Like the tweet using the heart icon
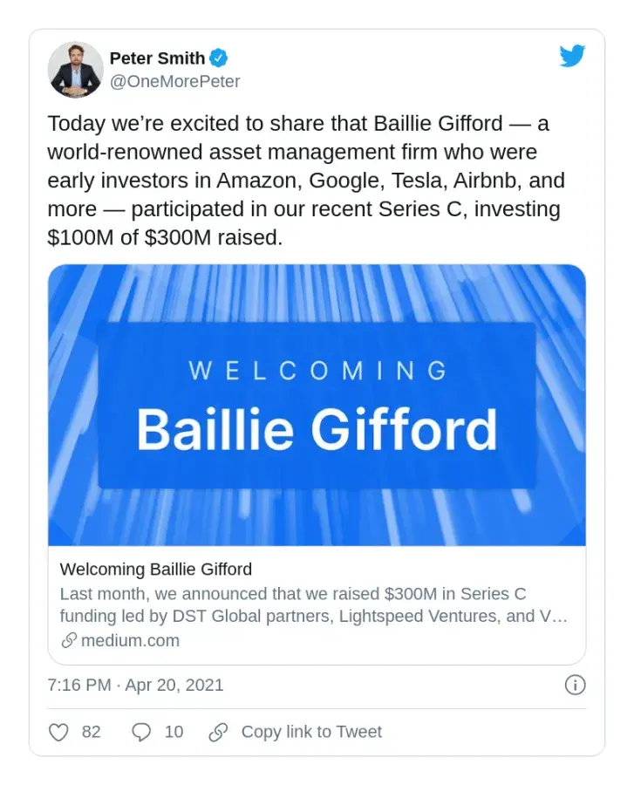The width and height of the screenshot is (634, 785). click(x=59, y=732)
